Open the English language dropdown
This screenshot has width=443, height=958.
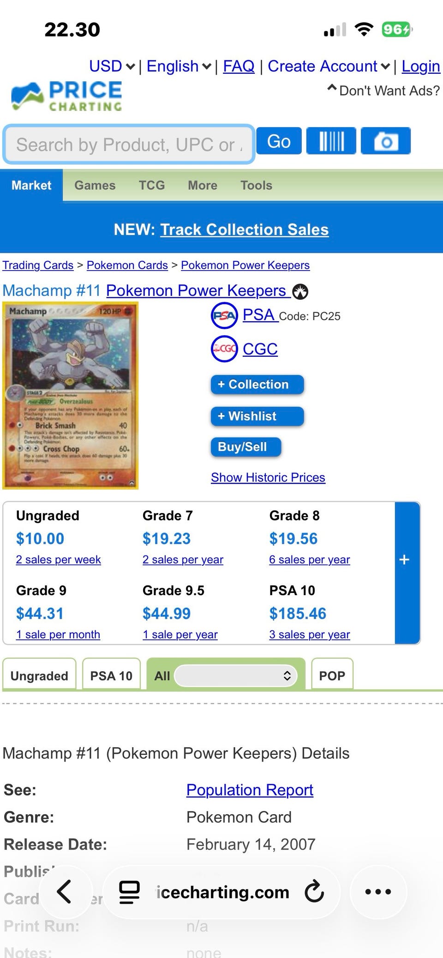179,66
